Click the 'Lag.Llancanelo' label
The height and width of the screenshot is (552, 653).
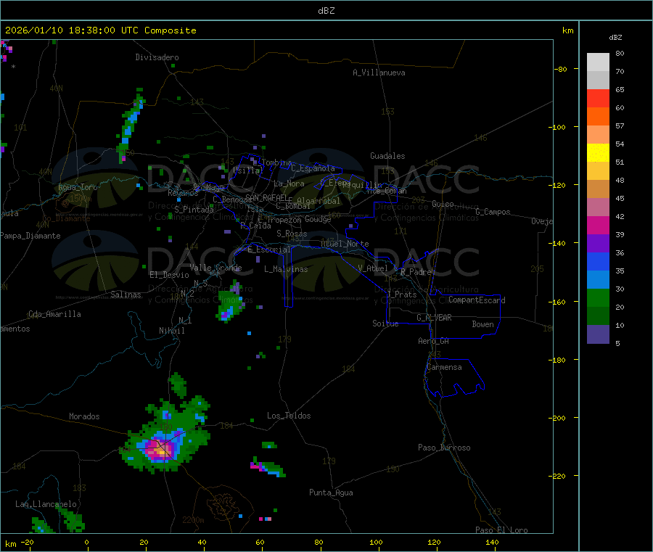tap(46, 504)
